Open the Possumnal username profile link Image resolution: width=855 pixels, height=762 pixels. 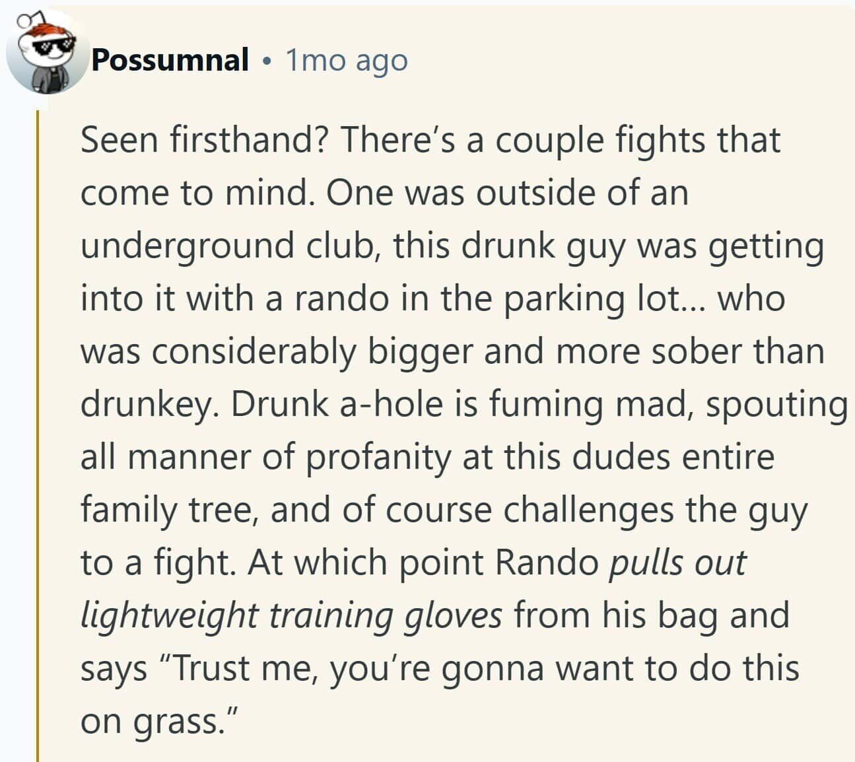coord(170,61)
